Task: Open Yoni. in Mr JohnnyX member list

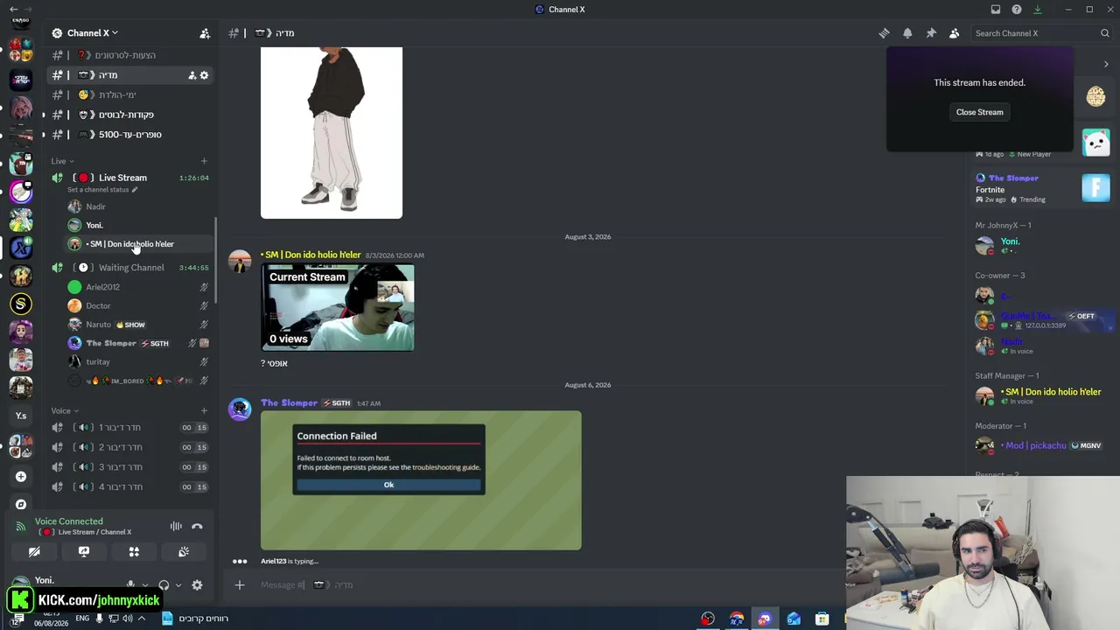Action: [x=1041, y=246]
